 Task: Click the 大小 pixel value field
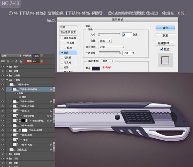[127, 35]
